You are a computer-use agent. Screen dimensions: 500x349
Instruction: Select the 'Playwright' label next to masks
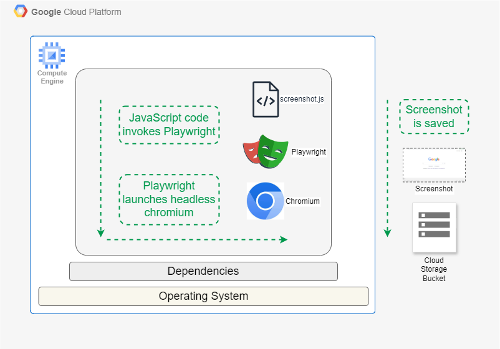tap(309, 151)
